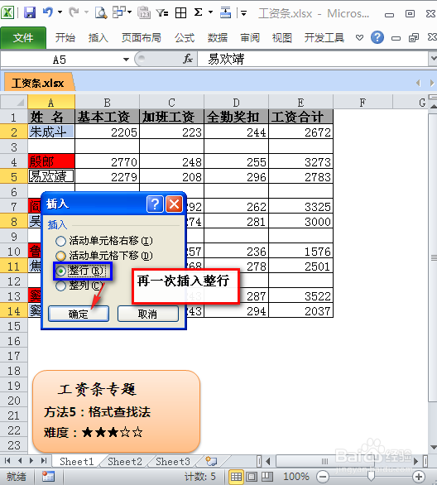437x485 pixels.
Task: Click the Name Box showing A5
Action: [60, 59]
